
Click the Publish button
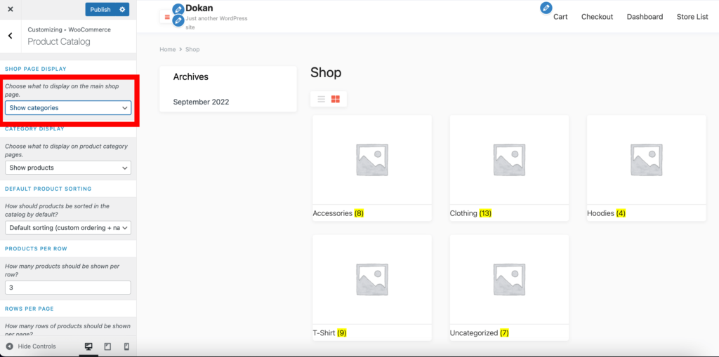pos(100,9)
